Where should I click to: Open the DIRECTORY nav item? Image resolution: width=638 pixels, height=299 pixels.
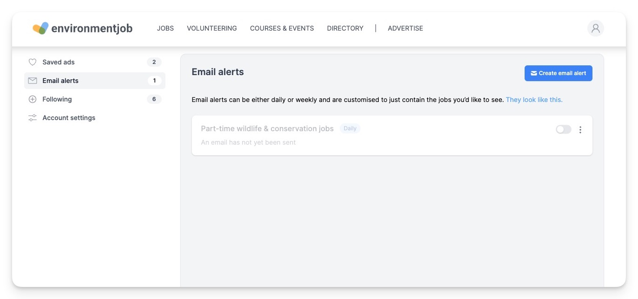click(x=345, y=28)
